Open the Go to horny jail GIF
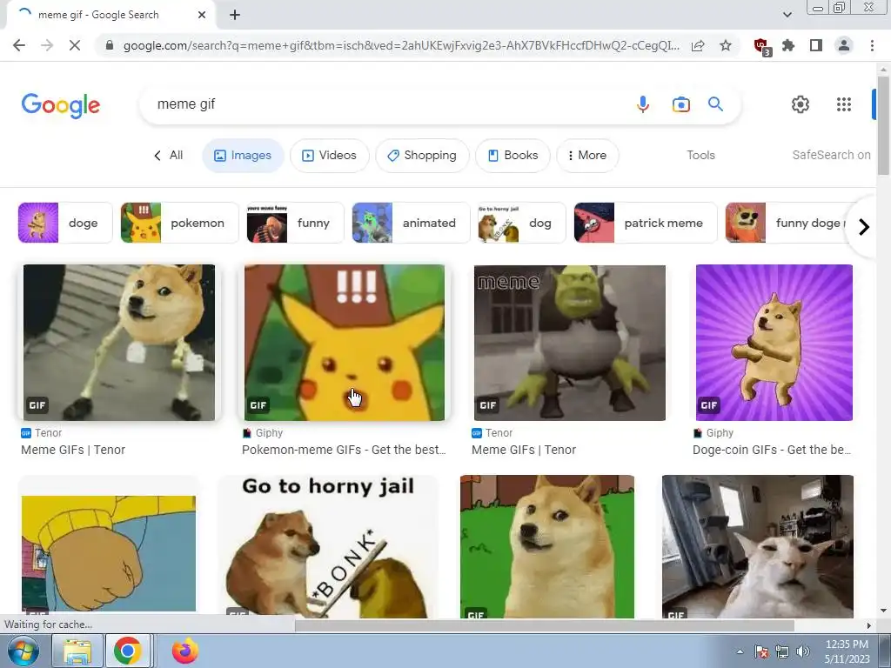891x668 pixels. pos(328,546)
